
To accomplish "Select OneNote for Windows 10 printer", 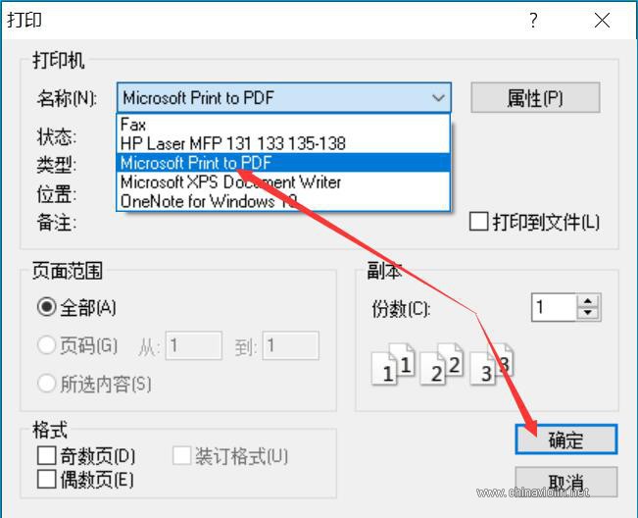I will coord(208,200).
